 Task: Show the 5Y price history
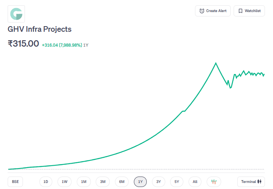(177, 182)
